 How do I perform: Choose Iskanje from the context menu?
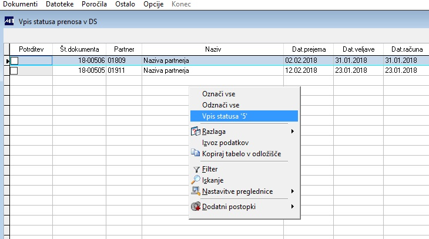click(244, 180)
